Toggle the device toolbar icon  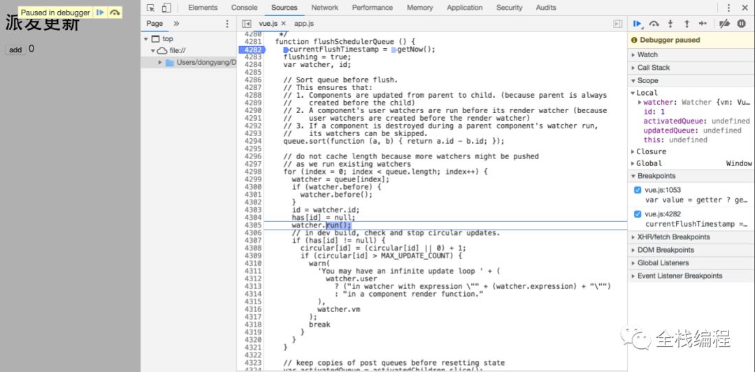coord(166,8)
